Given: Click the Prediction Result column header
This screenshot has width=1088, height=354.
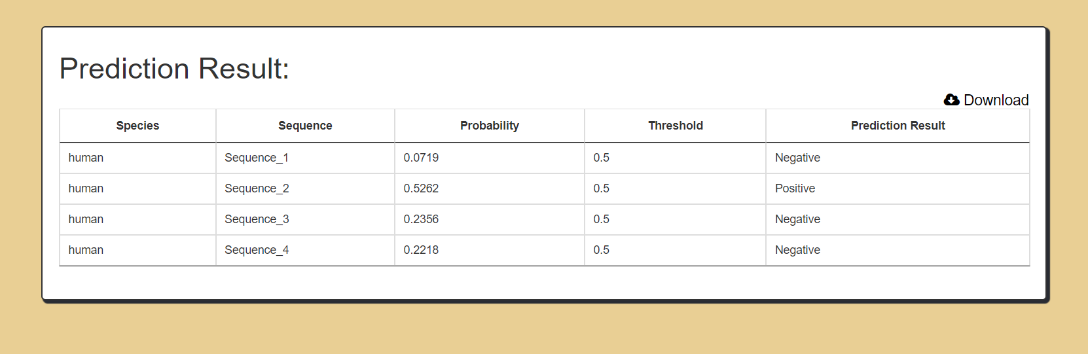Looking at the screenshot, I should (898, 126).
